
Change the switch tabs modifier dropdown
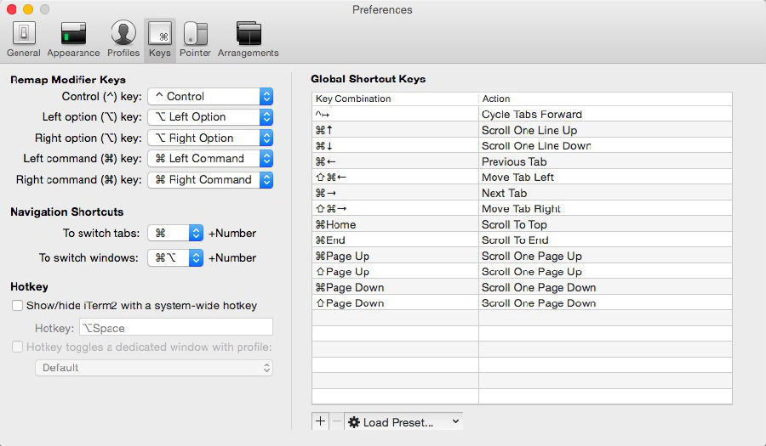pos(174,233)
